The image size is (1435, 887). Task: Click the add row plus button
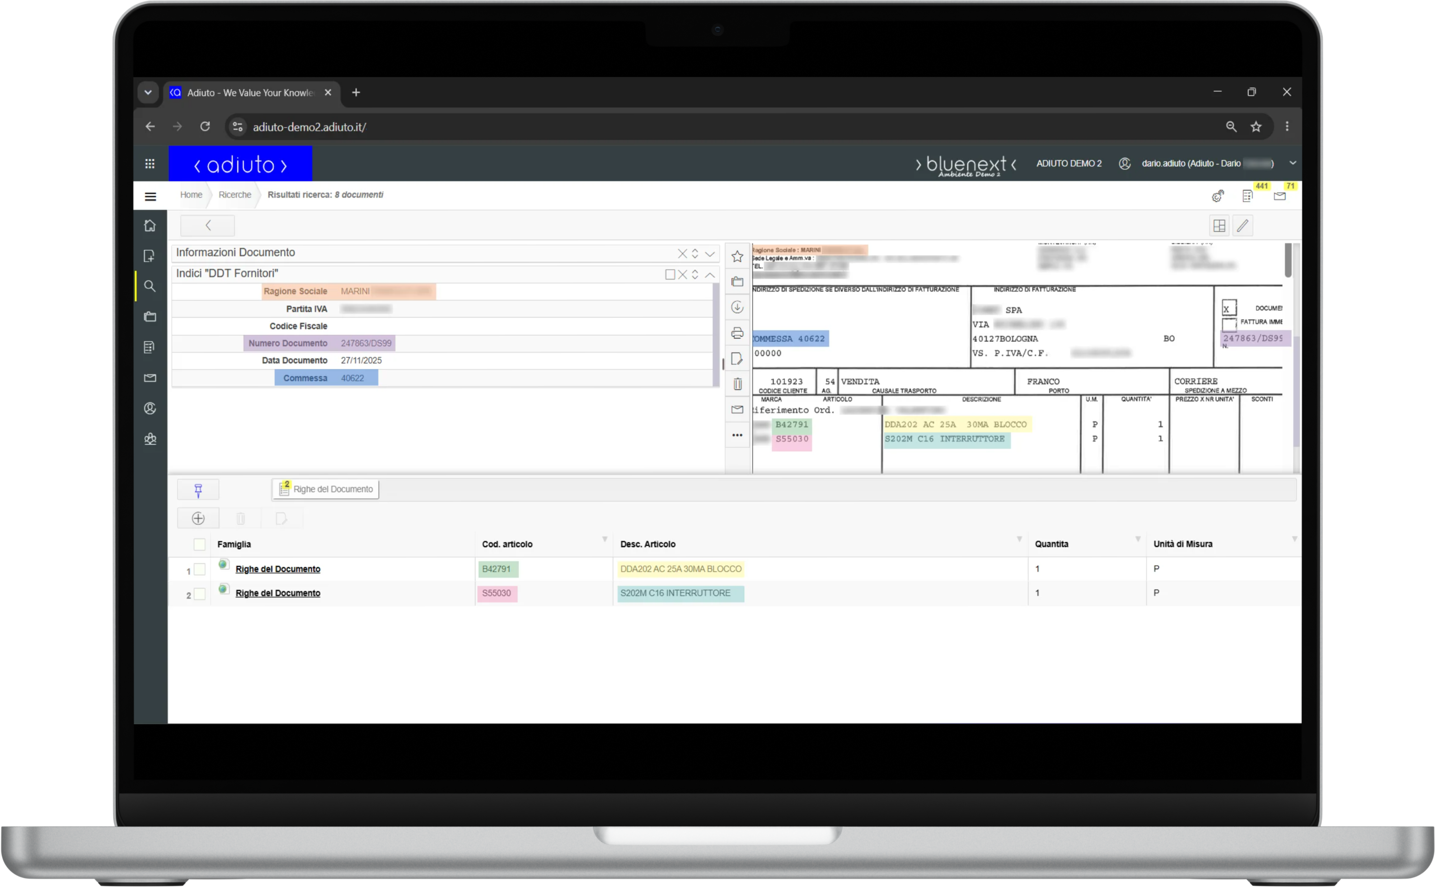(198, 518)
